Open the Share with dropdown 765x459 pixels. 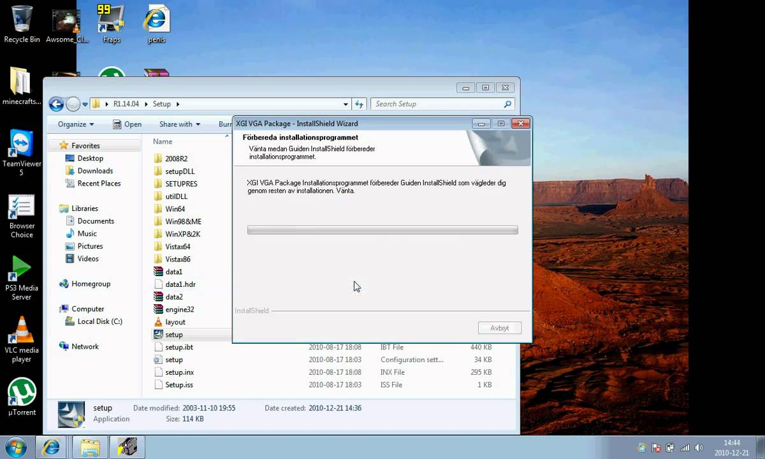[x=180, y=124]
